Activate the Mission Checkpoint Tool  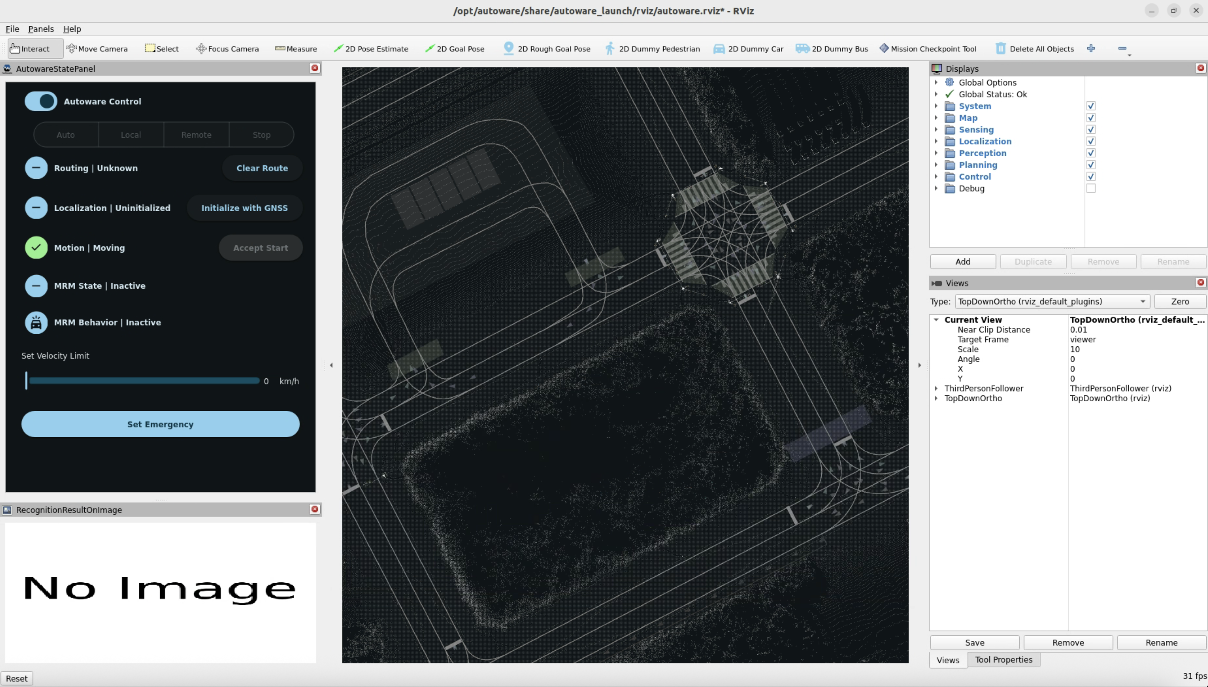[x=928, y=49]
